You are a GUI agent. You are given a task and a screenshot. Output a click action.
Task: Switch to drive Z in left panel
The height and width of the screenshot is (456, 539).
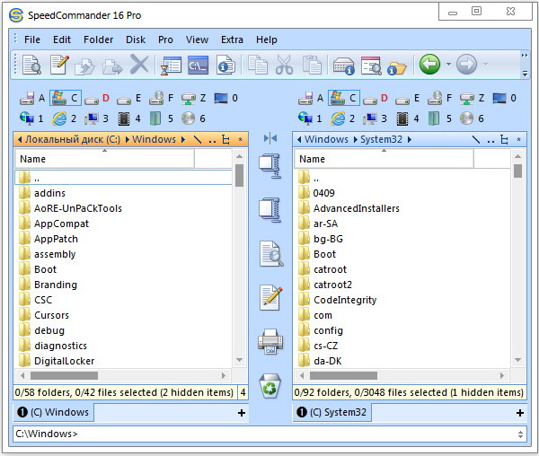(x=194, y=98)
